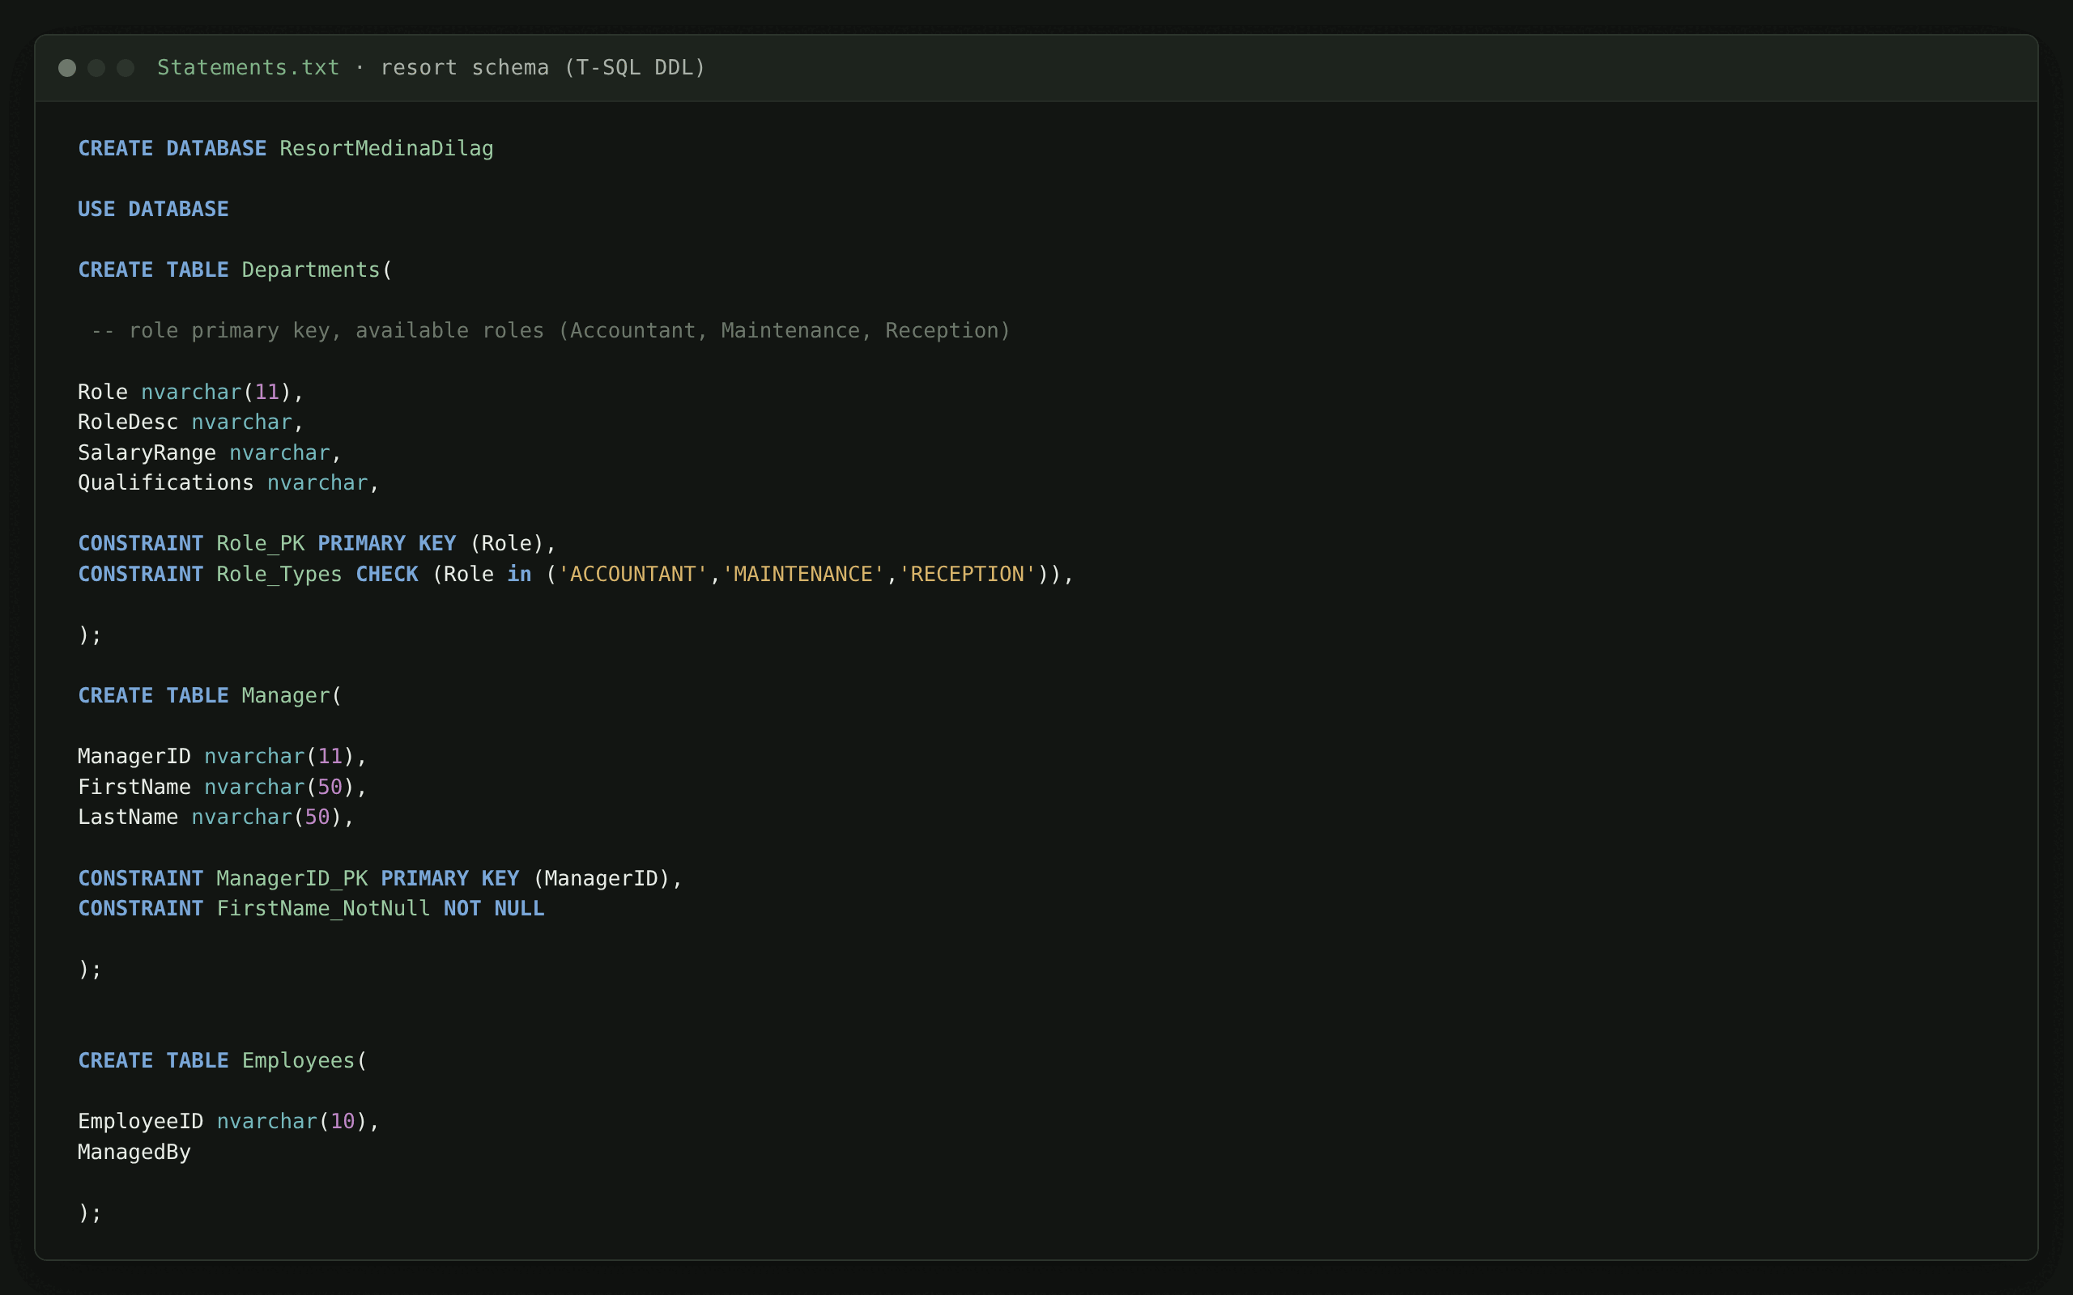The height and width of the screenshot is (1295, 2073).
Task: Click the constraint name 'FirstName_NotNull'
Action: [x=324, y=908]
